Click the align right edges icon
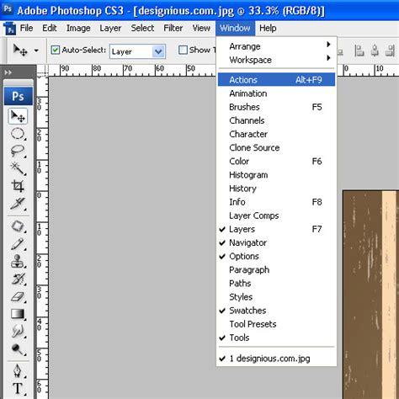 390,51
